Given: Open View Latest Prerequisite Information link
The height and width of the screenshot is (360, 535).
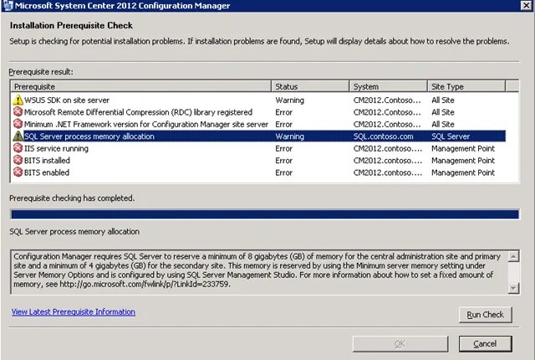Looking at the screenshot, I should (74, 311).
